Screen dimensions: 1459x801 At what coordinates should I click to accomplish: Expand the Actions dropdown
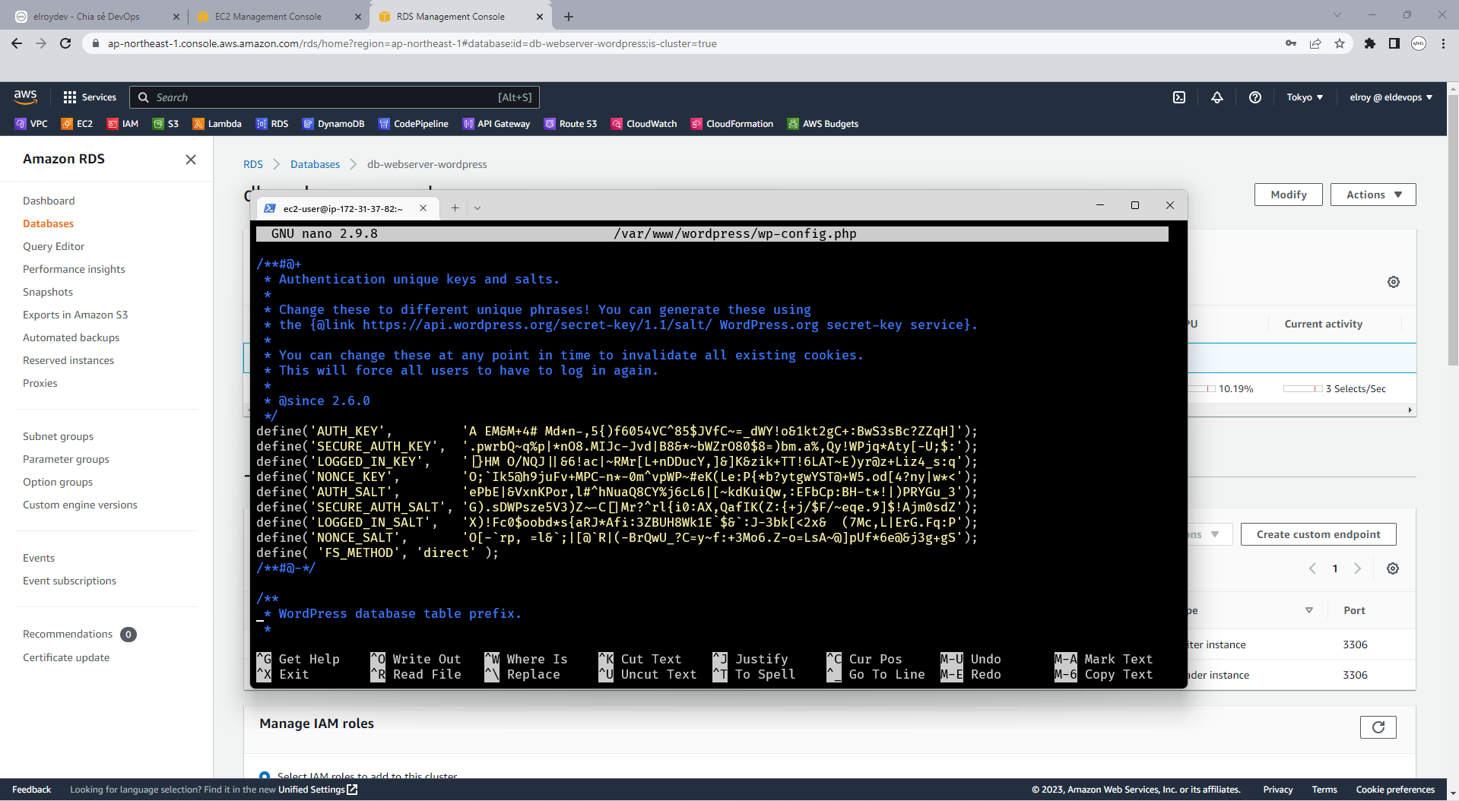[x=1373, y=195]
